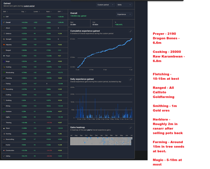Image resolution: width=210 pixels, height=169 pixels.
Task: Click the Fletching +4981k exp value
Action: (24, 78)
